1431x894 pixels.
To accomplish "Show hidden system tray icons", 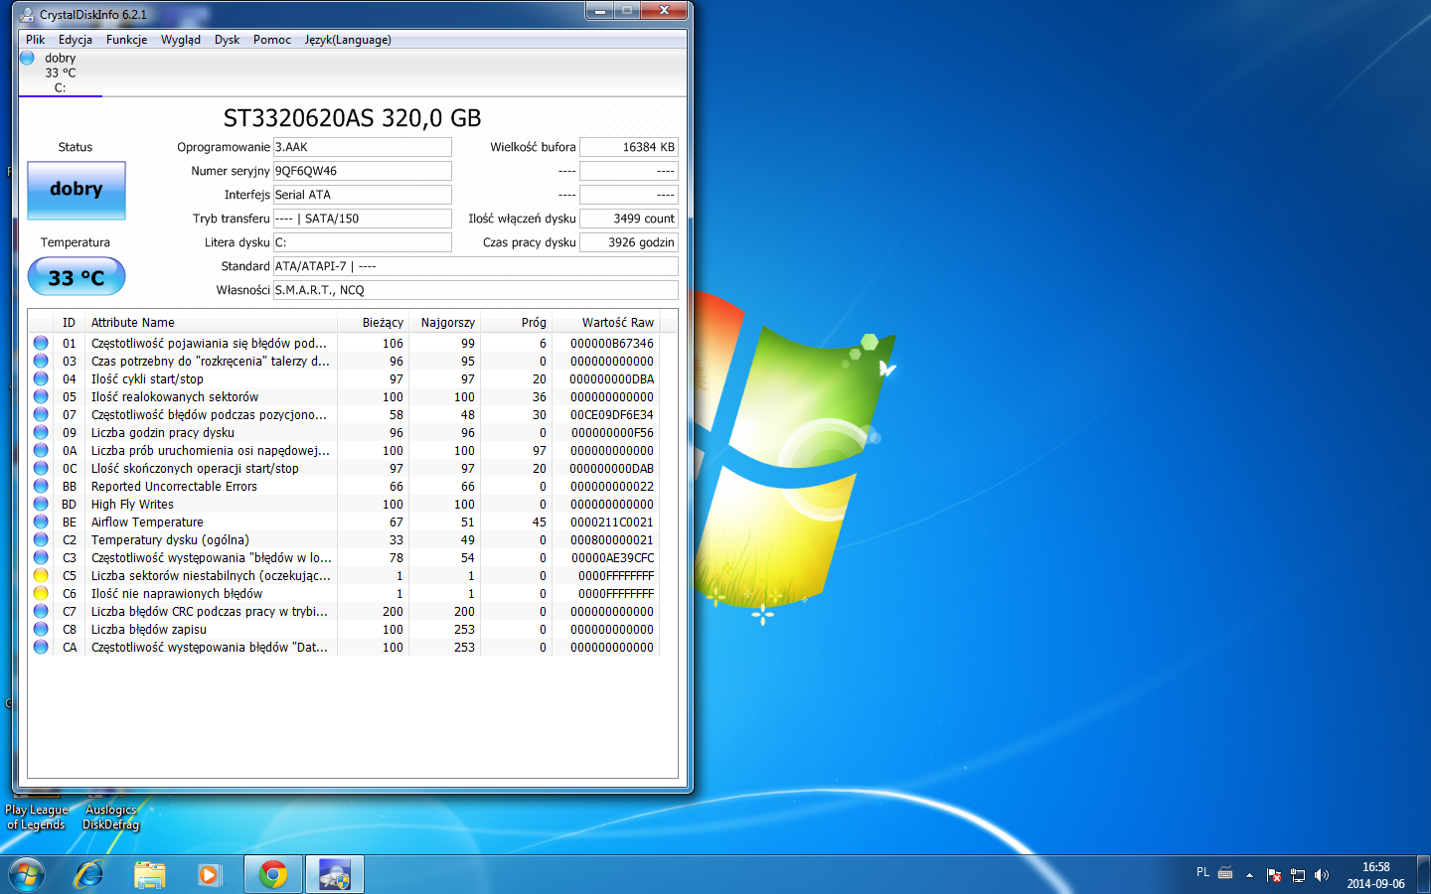I will [x=1249, y=875].
